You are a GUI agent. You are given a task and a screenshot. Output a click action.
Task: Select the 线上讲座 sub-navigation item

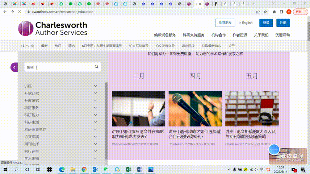[x=28, y=46]
